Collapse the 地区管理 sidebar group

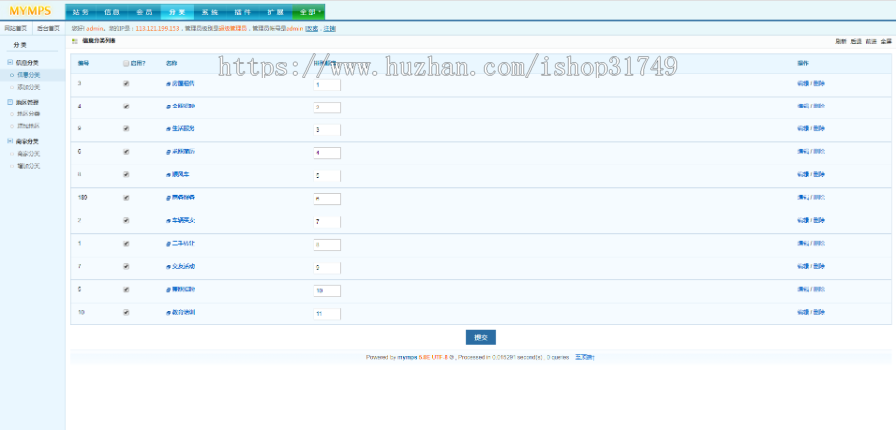(x=10, y=102)
